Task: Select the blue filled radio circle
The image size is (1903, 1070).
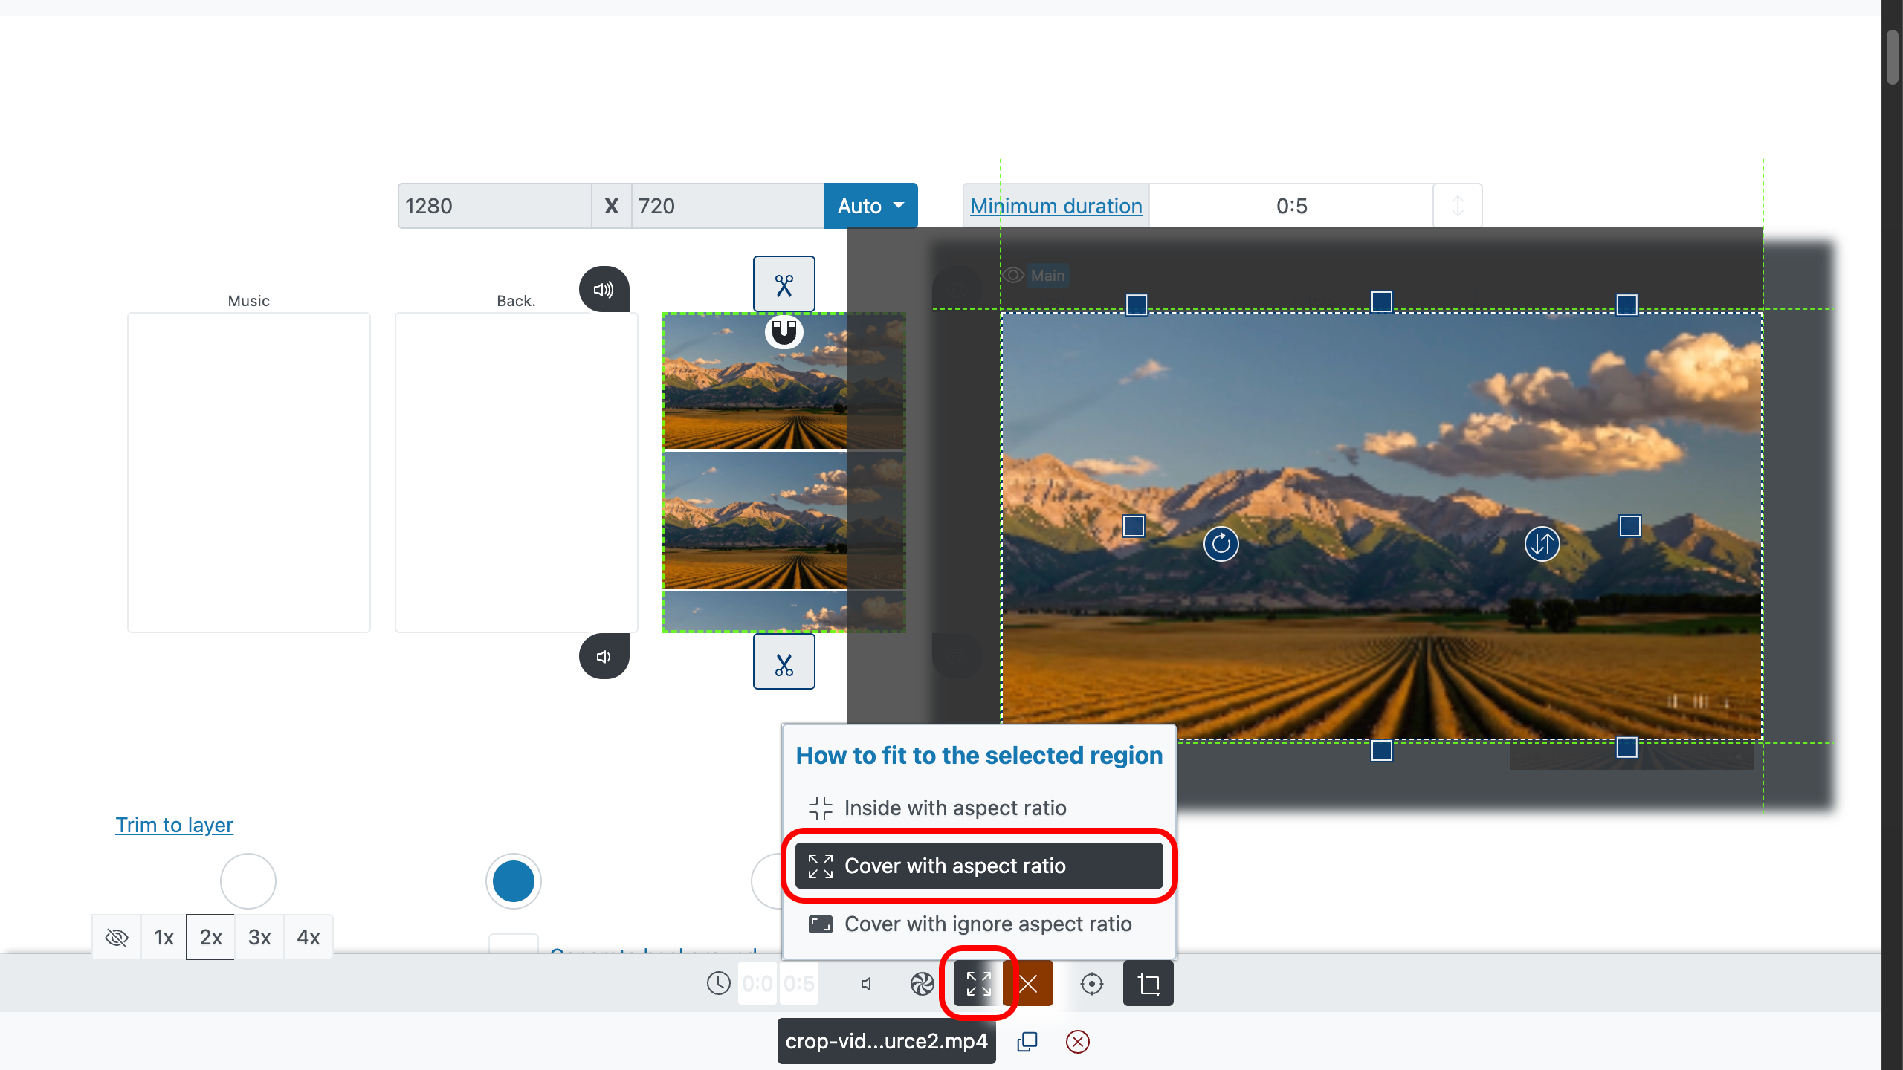Action: click(513, 881)
